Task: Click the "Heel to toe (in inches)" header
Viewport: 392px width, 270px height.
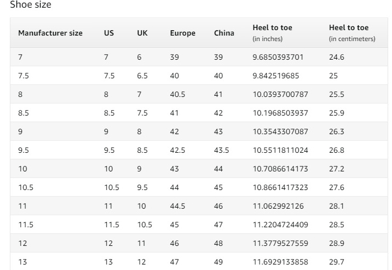Action: click(x=272, y=33)
